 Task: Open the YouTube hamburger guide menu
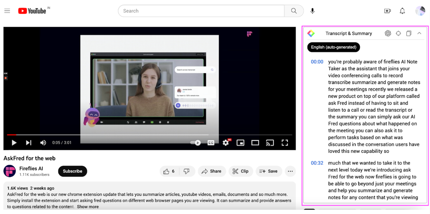coord(7,11)
